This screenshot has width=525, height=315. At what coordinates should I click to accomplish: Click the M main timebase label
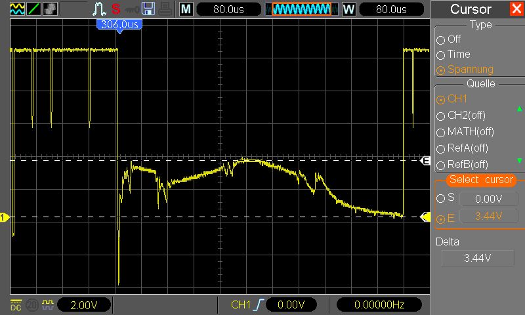tap(186, 9)
